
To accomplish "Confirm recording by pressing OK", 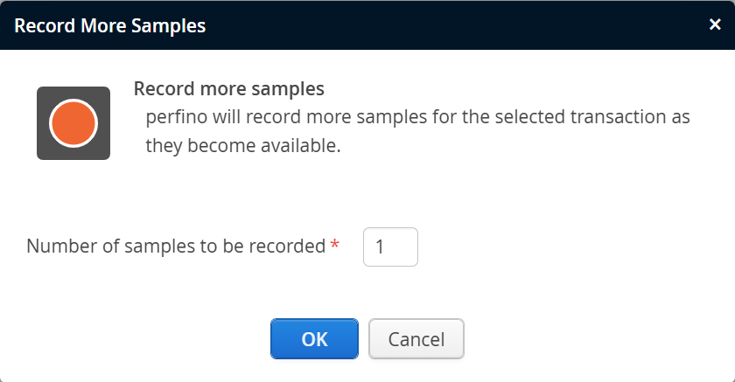I will click(314, 339).
